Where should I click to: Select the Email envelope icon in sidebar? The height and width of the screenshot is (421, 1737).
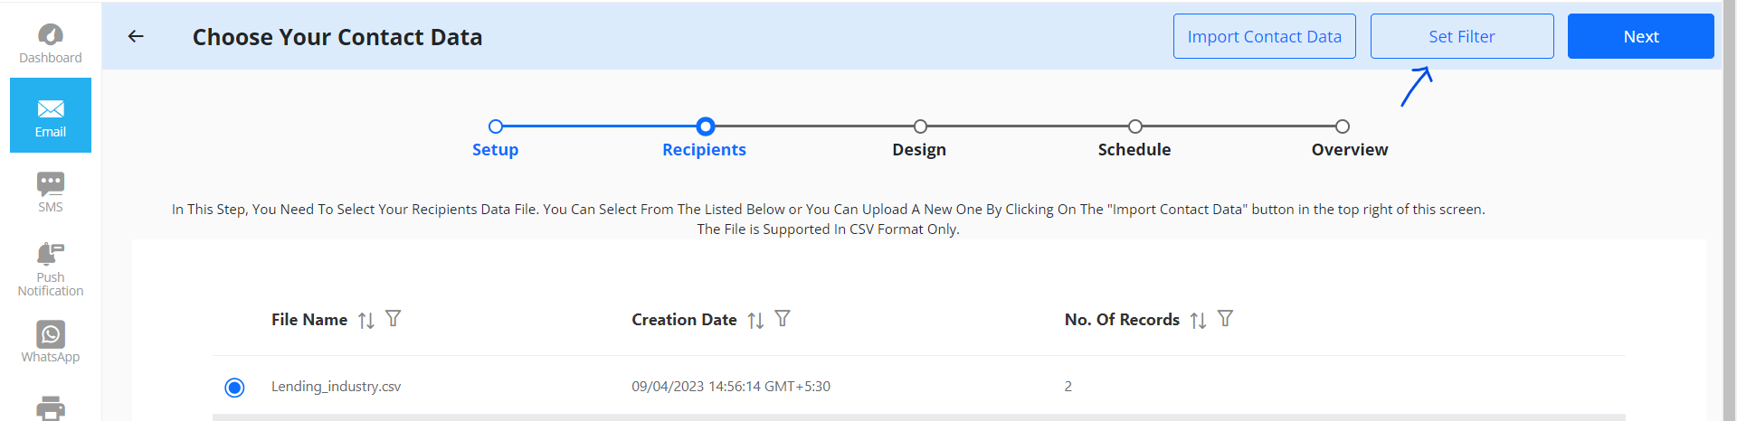pos(51,109)
